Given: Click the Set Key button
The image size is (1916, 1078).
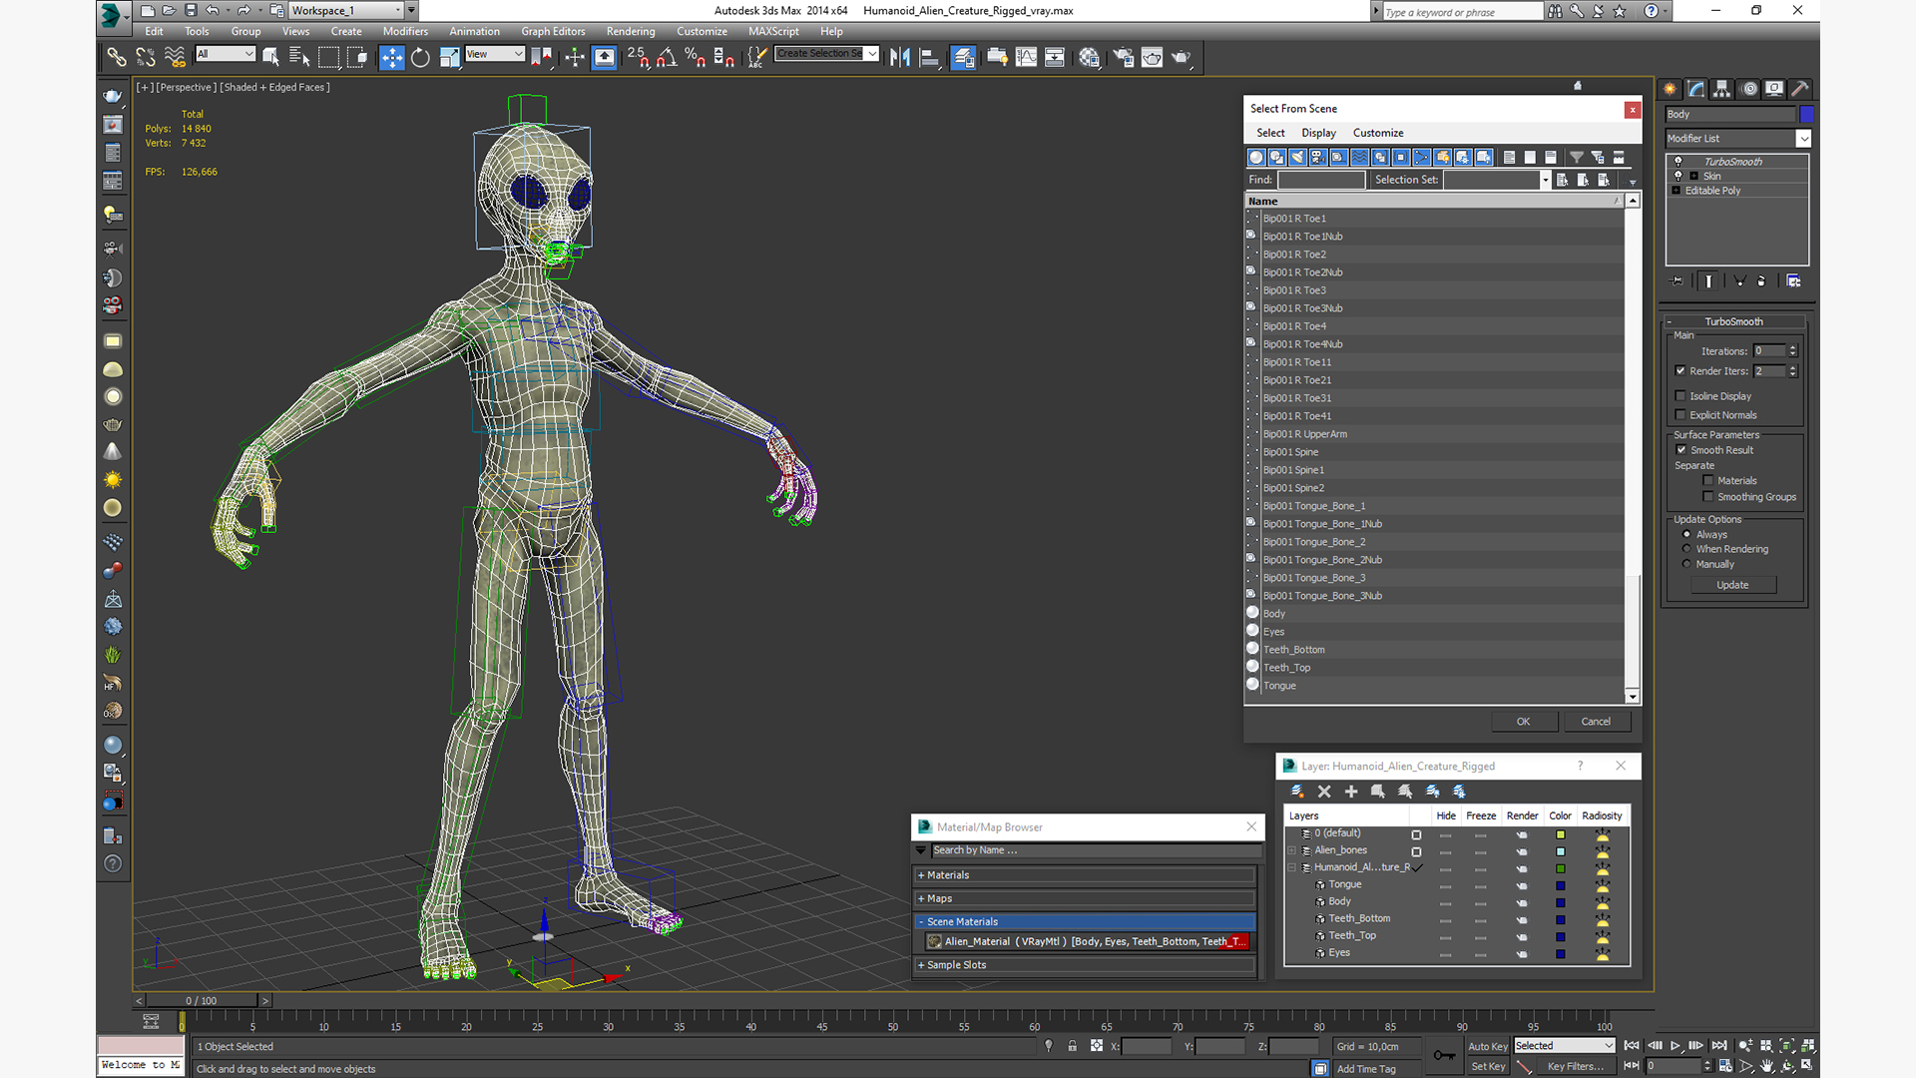Looking at the screenshot, I should coord(1488,1066).
